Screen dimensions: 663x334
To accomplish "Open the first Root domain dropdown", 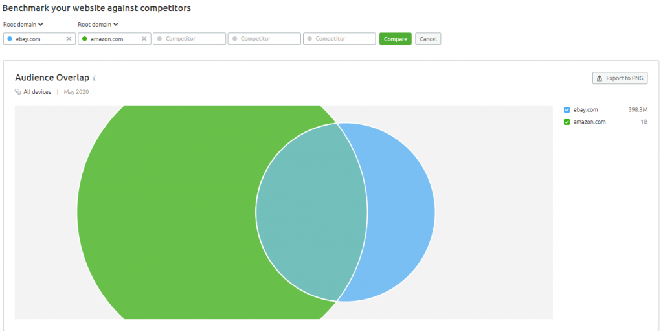I will point(23,25).
